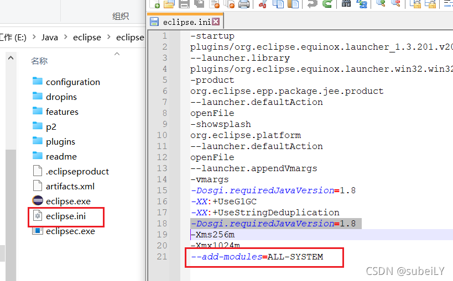Click the 组织 ribbon group label
Viewport: 453px width, 281px height.
(x=121, y=17)
